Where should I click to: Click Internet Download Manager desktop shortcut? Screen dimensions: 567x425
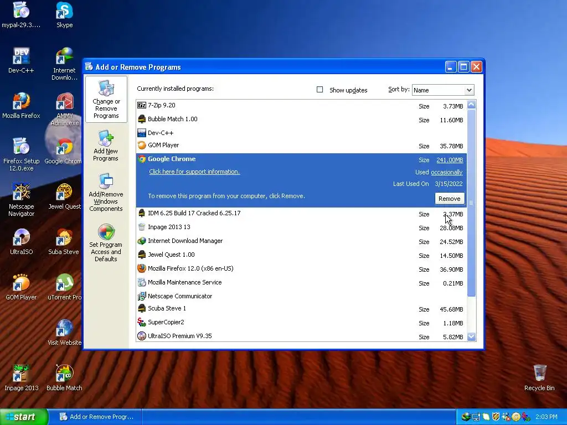coord(64,64)
